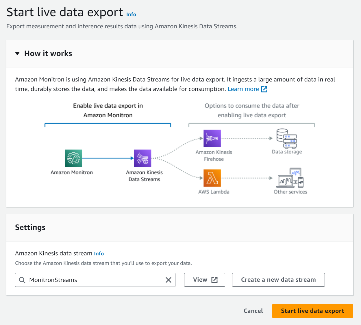
Task: Click the Other services devices icon
Action: pos(290,178)
